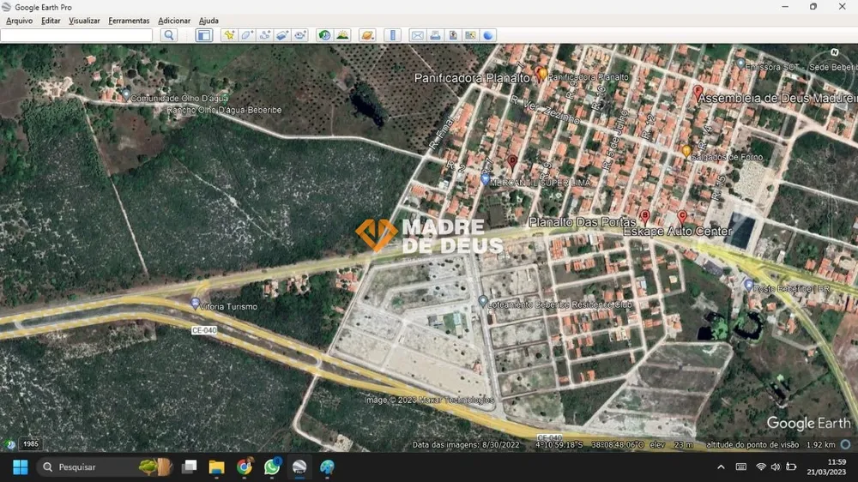Click the blue Earth sign-in icon
Image resolution: width=858 pixels, height=482 pixels.
point(488,35)
